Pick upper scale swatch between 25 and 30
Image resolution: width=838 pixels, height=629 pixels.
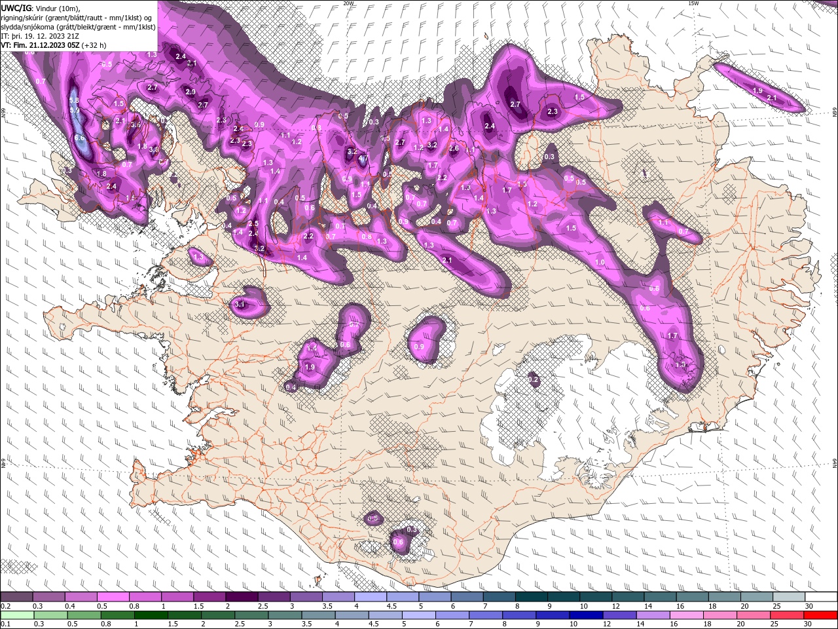pyautogui.click(x=789, y=597)
